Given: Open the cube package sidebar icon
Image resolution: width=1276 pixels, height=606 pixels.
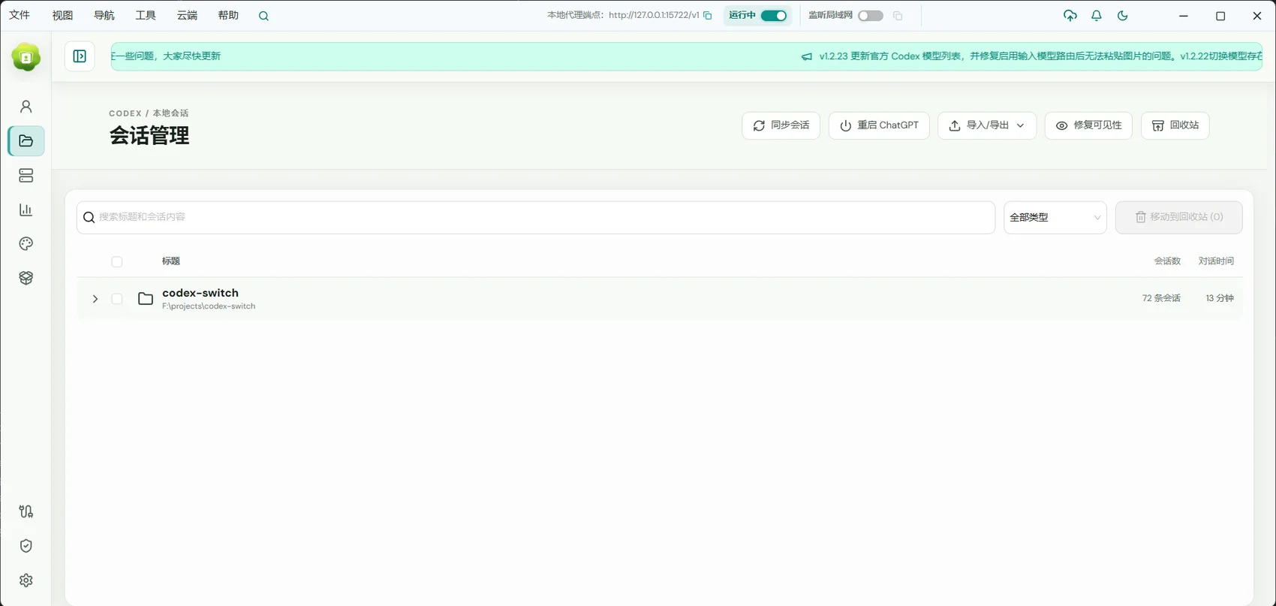Looking at the screenshot, I should coord(26,278).
